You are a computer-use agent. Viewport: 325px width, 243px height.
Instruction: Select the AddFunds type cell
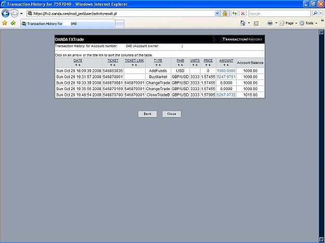pyautogui.click(x=158, y=71)
